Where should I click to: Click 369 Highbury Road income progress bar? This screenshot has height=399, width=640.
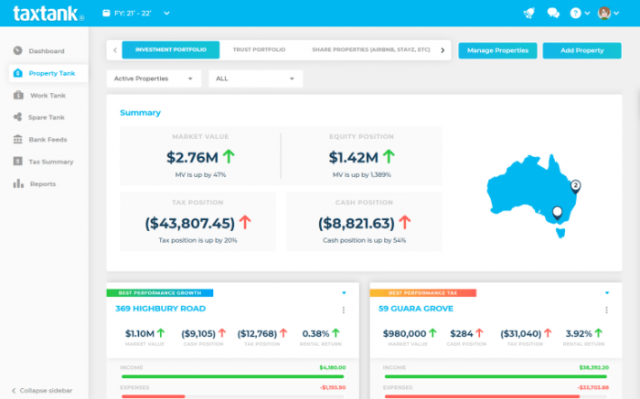[x=232, y=376]
